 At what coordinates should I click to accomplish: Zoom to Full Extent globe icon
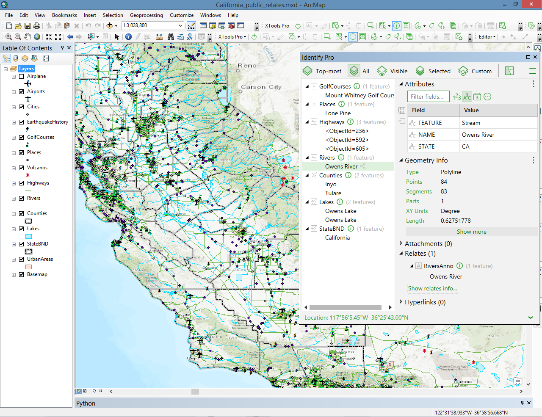[37, 37]
